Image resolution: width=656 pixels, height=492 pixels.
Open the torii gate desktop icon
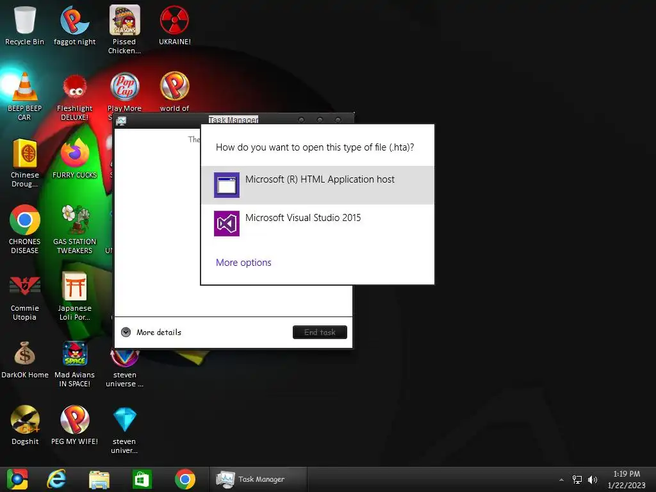74,296
